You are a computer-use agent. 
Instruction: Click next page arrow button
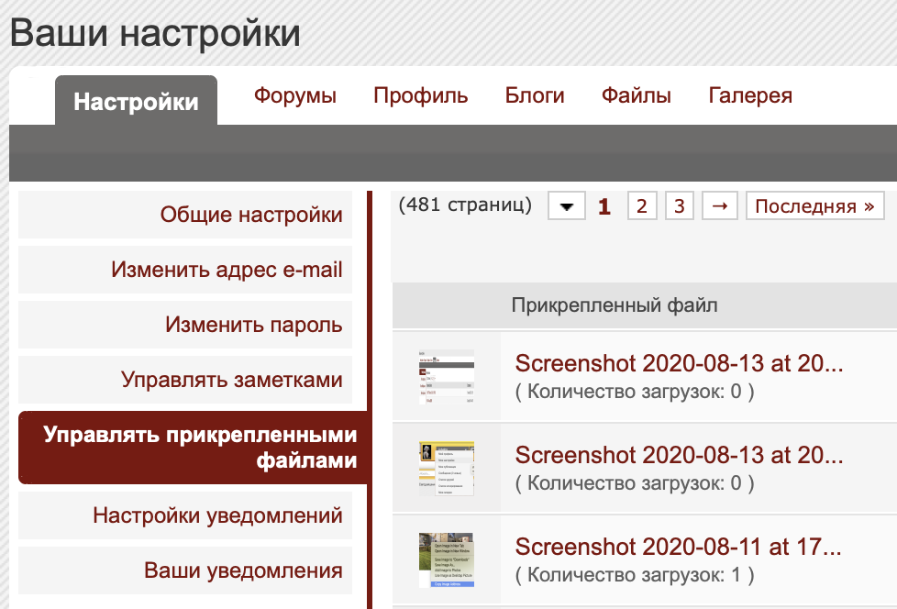tap(720, 205)
